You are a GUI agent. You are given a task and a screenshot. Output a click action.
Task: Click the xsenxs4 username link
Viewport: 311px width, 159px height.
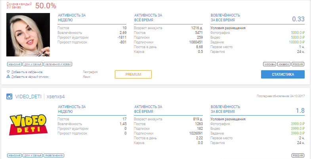56,97
